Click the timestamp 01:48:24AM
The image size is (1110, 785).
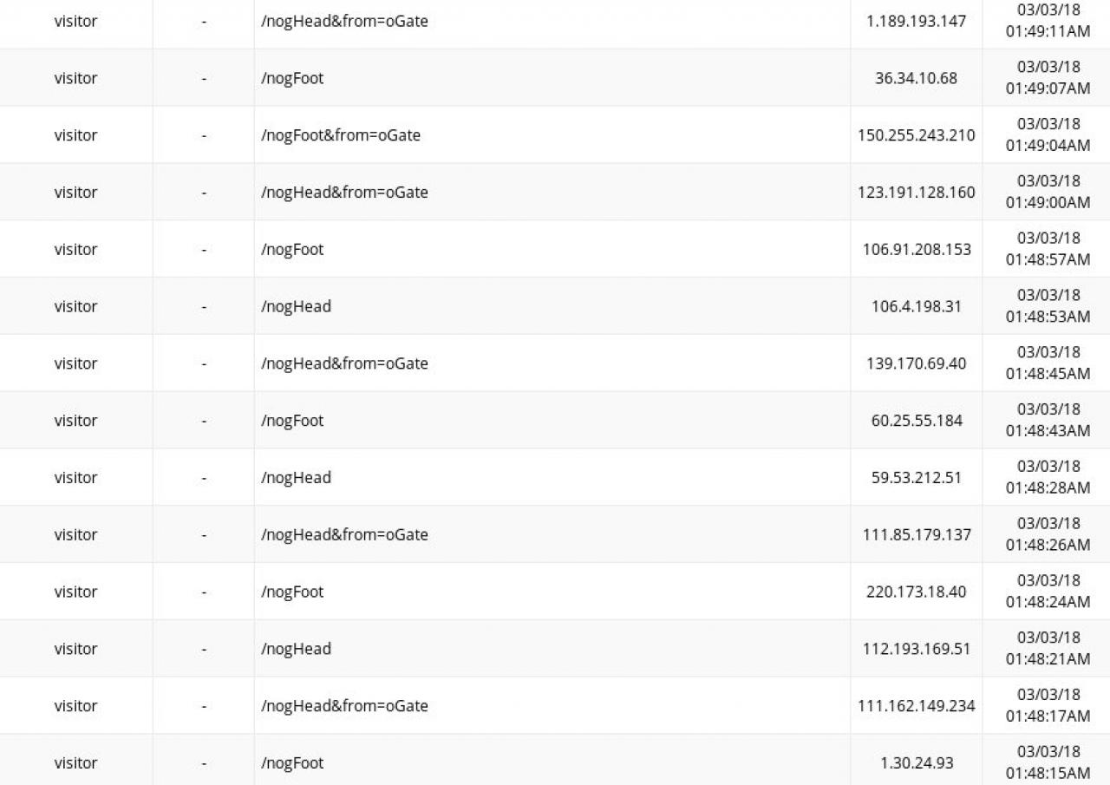[1048, 592]
